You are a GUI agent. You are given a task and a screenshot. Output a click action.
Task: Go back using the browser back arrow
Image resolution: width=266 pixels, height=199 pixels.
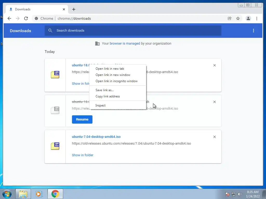click(9, 18)
